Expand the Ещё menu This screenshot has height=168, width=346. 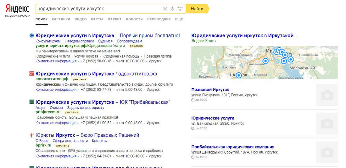(179, 19)
